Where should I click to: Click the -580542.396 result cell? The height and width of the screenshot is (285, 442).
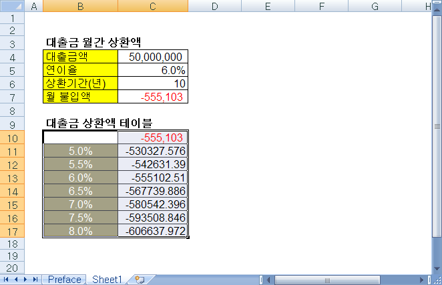153,204
